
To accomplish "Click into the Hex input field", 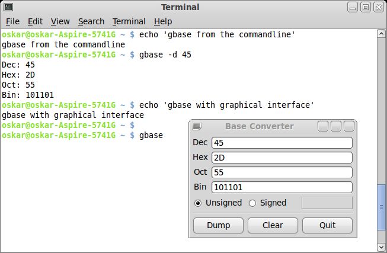I will (x=282, y=158).
